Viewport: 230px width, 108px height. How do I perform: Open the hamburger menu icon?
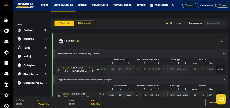tap(6, 5)
